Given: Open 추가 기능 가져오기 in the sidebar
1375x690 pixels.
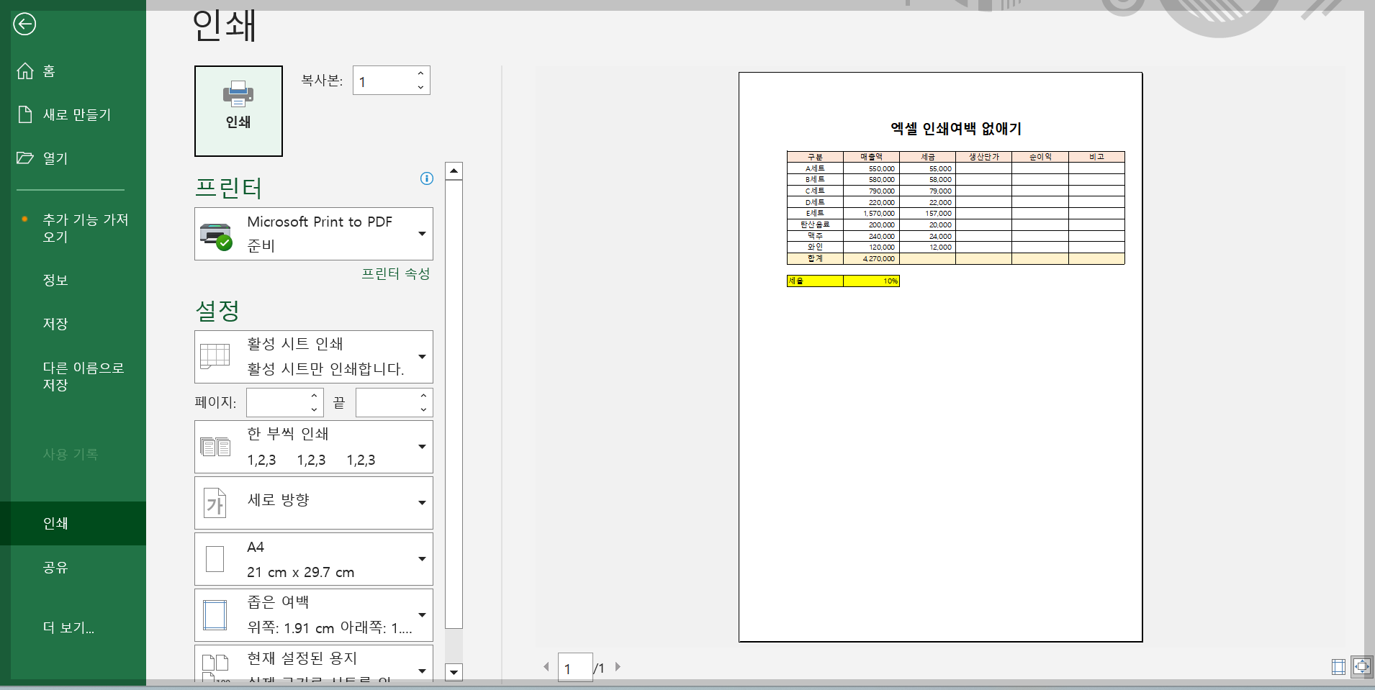Looking at the screenshot, I should coord(73,228).
